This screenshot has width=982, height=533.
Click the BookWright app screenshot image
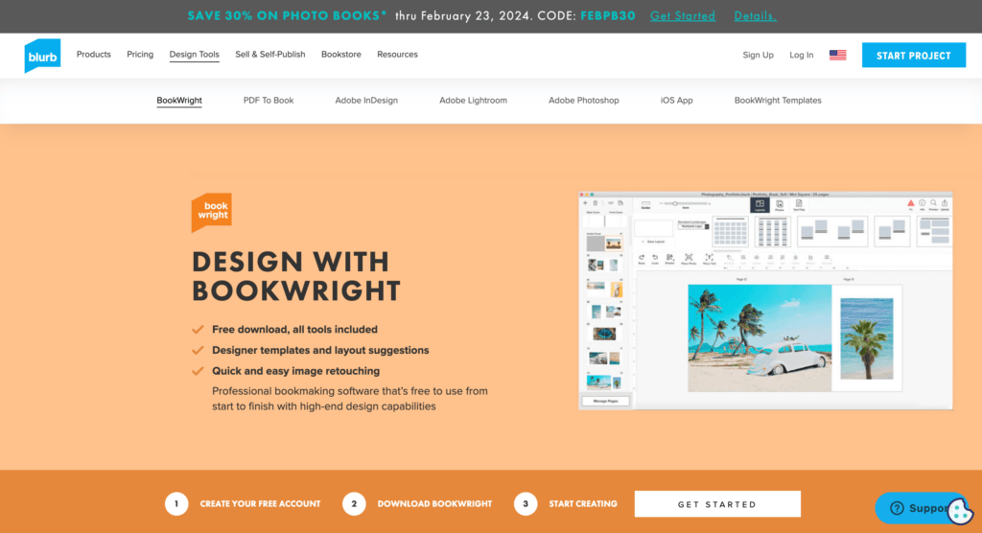(765, 301)
